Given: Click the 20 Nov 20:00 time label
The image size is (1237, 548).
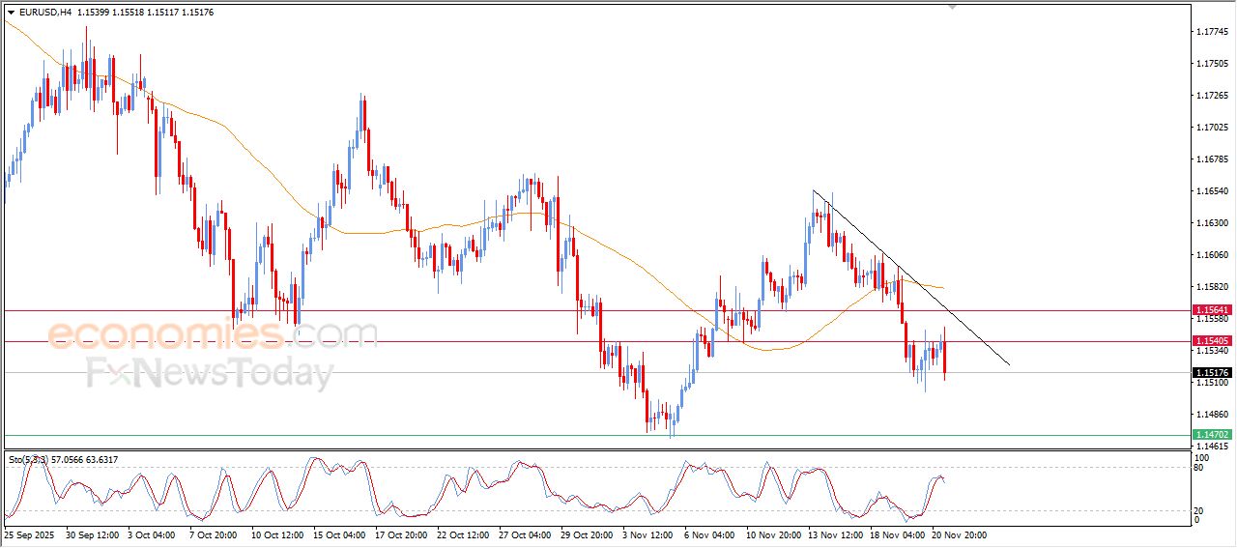Looking at the screenshot, I should [959, 534].
